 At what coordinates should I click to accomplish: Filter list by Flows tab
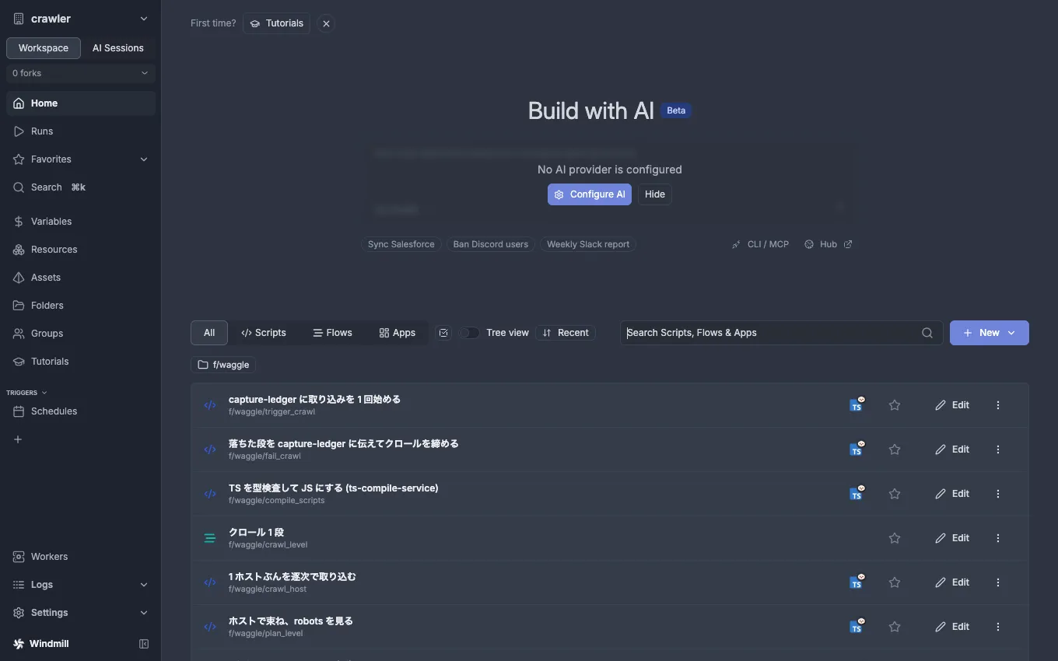click(332, 333)
